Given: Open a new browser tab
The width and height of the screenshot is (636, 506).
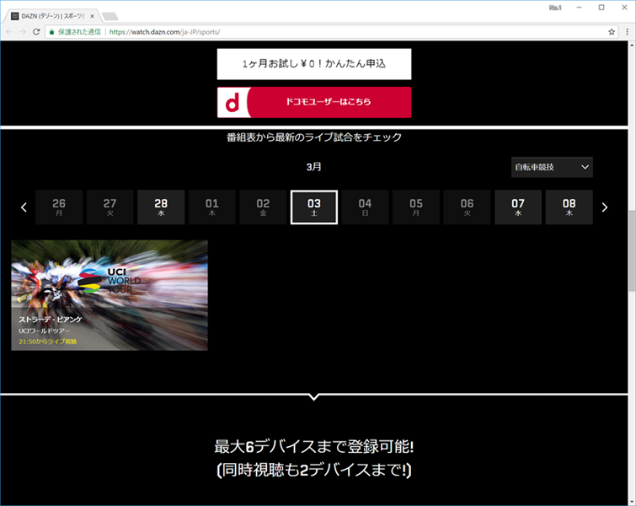Looking at the screenshot, I should [110, 16].
